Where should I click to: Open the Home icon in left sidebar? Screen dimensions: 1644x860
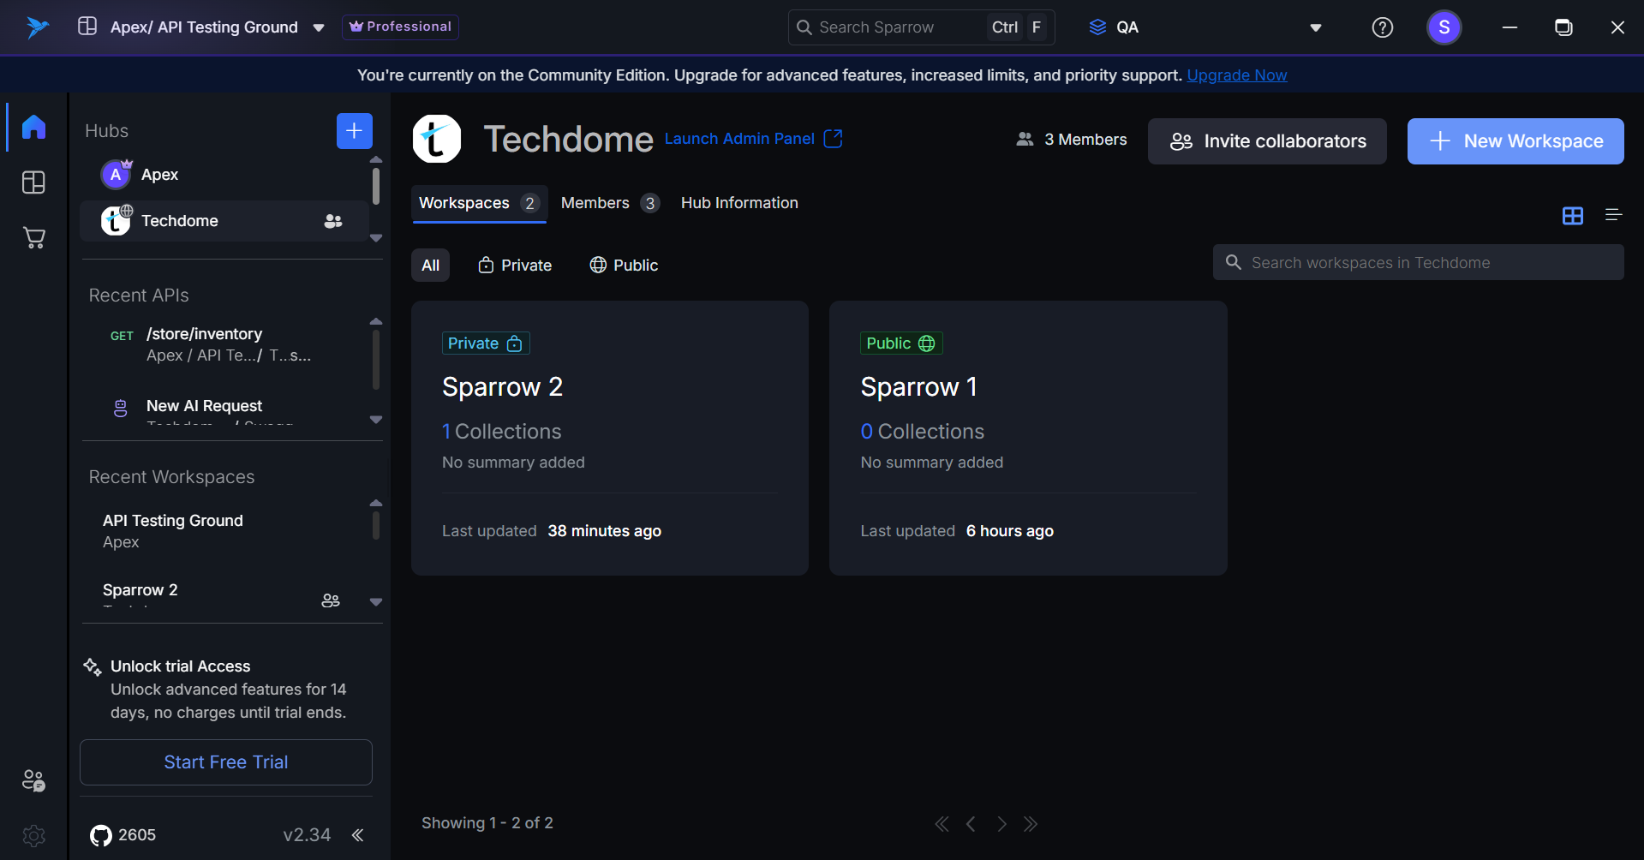33,127
